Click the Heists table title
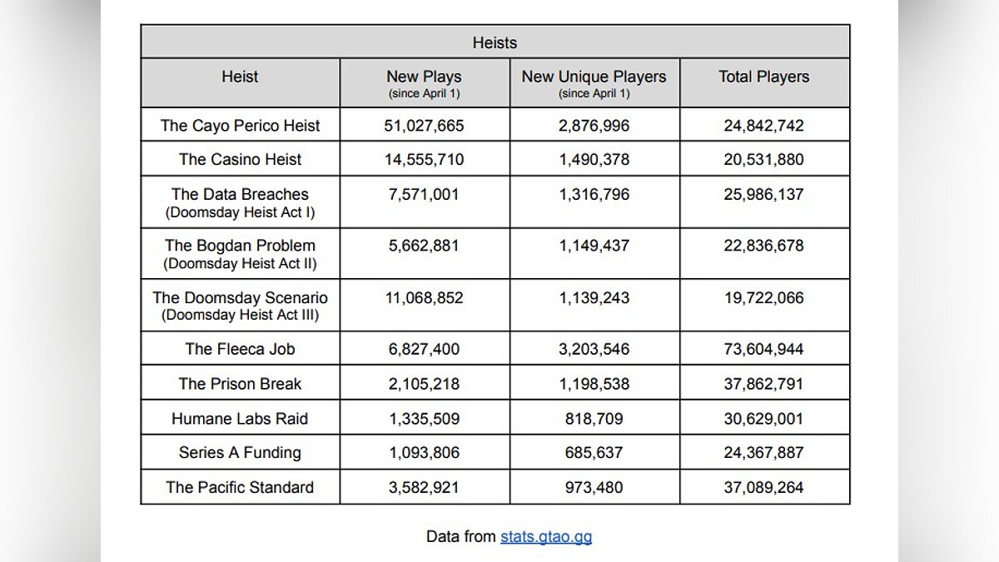Image resolution: width=999 pixels, height=562 pixels. point(495,42)
